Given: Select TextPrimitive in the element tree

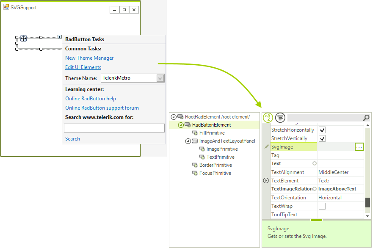Looking at the screenshot, I should tap(221, 157).
